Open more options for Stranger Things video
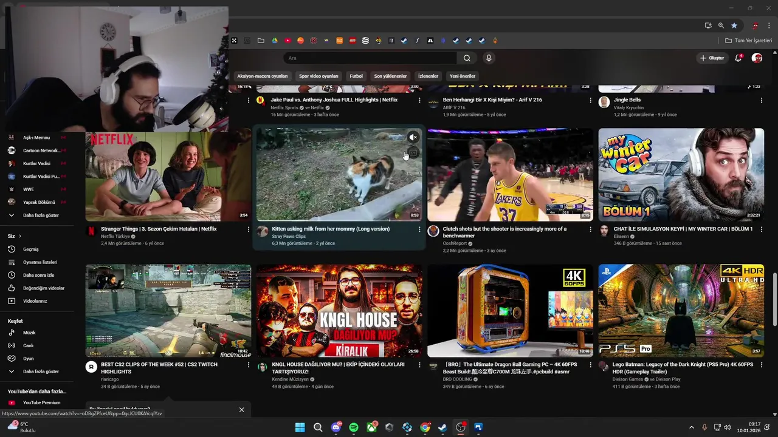778x437 pixels. 248,229
